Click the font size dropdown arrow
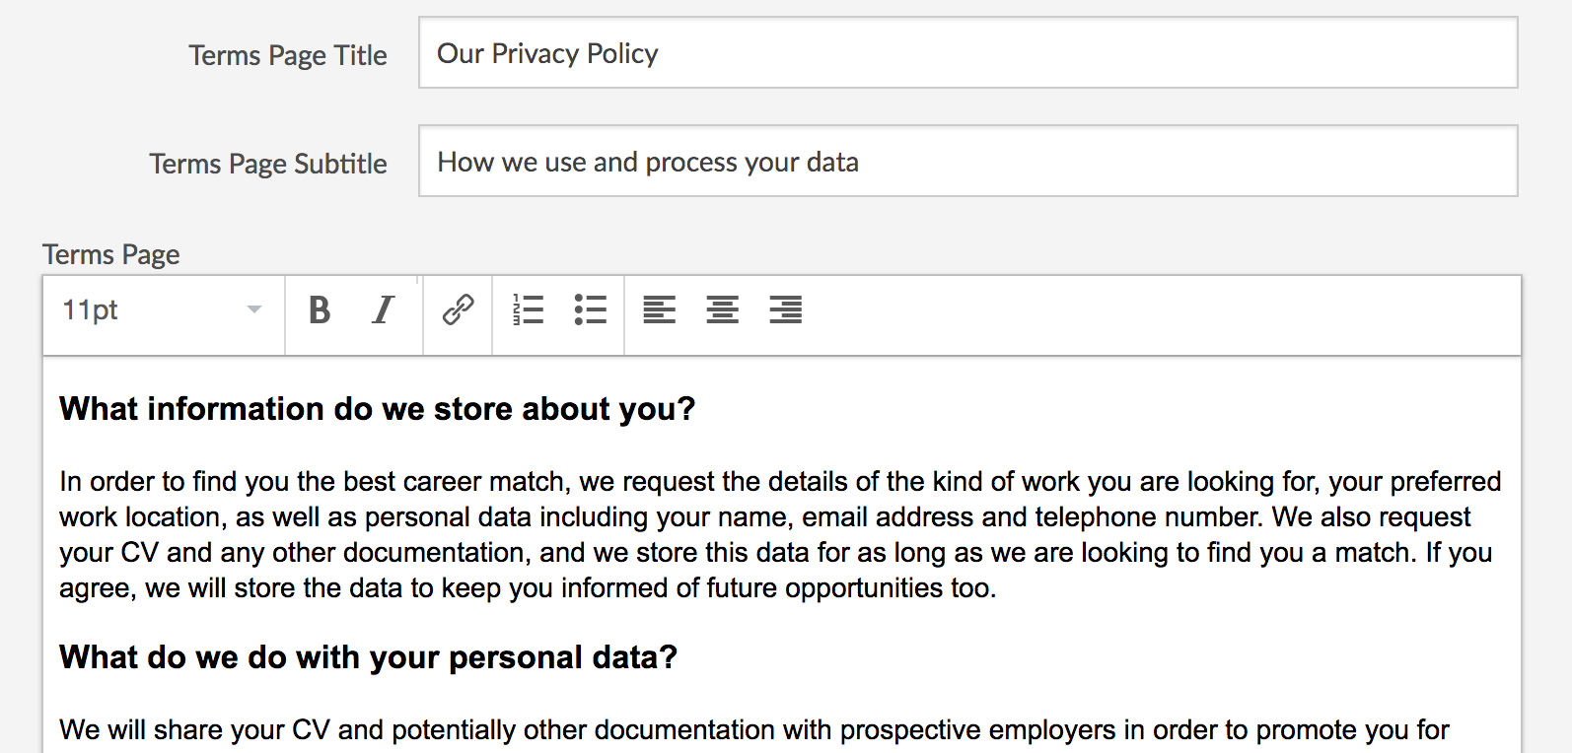Viewport: 1572px width, 753px height. pos(254,310)
